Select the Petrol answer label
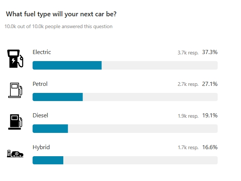 click(x=40, y=84)
